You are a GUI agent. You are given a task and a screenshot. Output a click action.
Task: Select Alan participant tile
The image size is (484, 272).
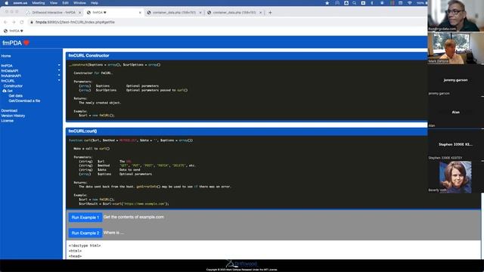tap(455, 113)
